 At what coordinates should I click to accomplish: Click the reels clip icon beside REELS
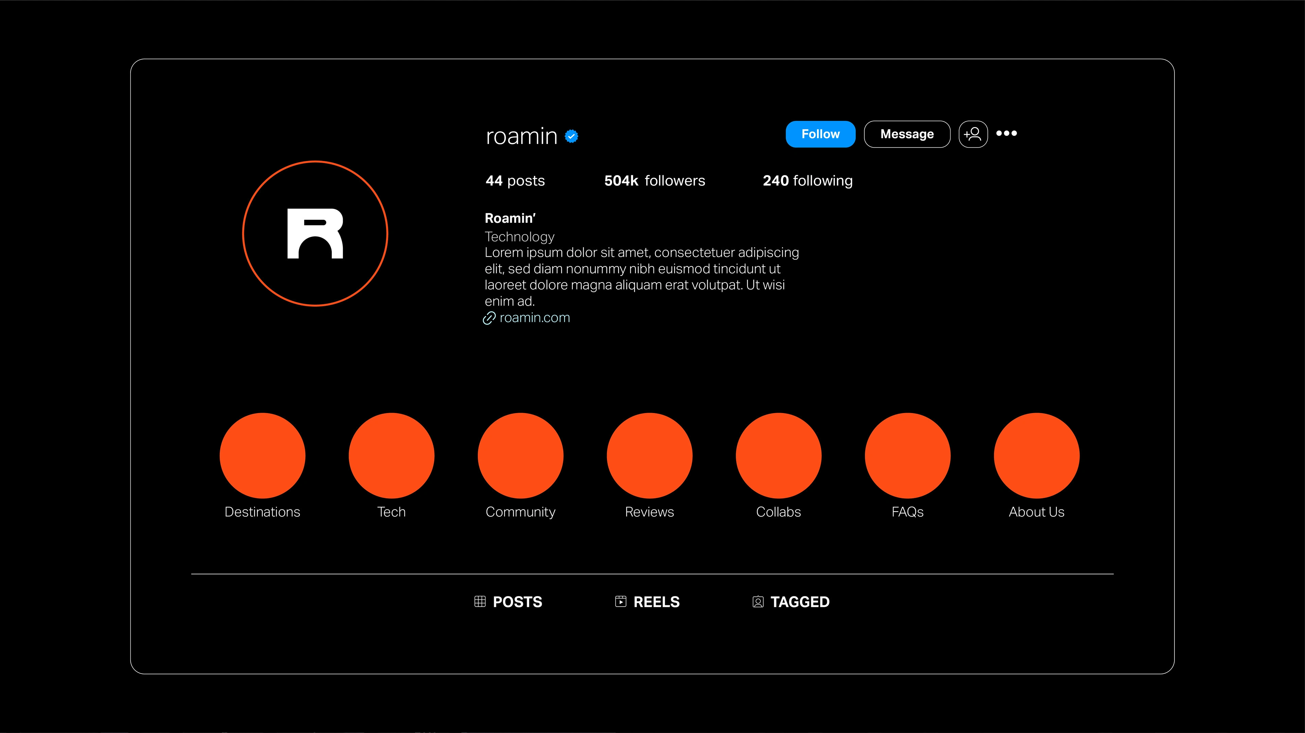coord(621,602)
